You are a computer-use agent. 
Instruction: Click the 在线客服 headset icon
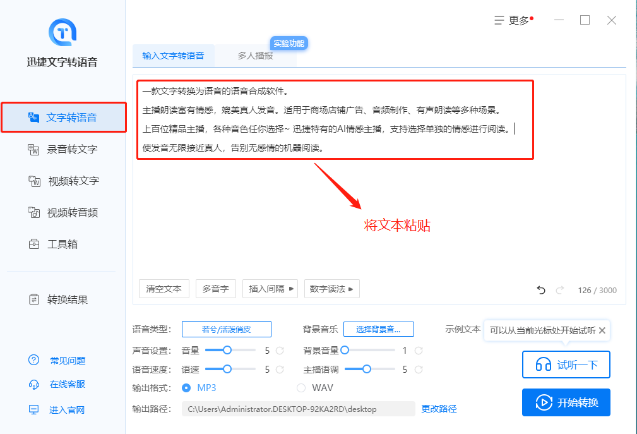click(x=33, y=385)
